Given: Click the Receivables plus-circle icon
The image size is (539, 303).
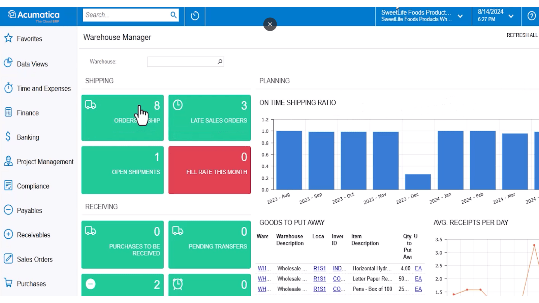Looking at the screenshot, I should coord(8,234).
